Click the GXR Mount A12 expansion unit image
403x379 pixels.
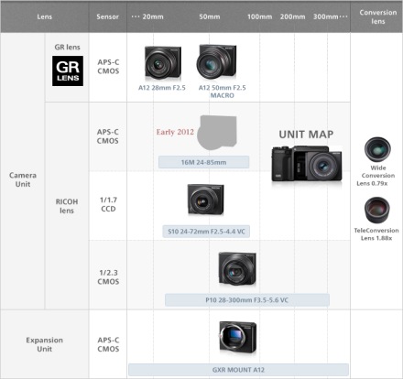coord(238,338)
